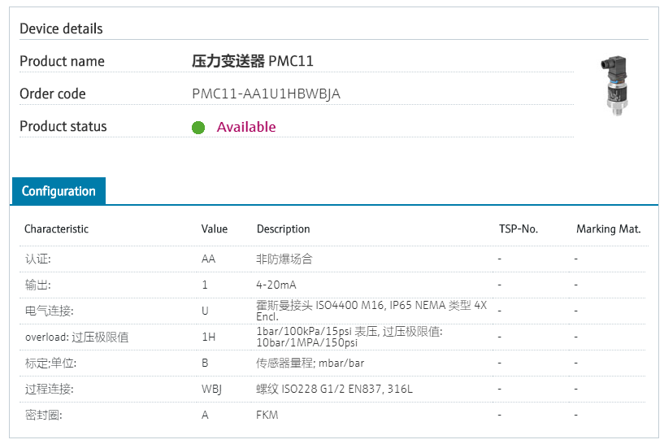Switch to the Configuration tab

(x=59, y=191)
